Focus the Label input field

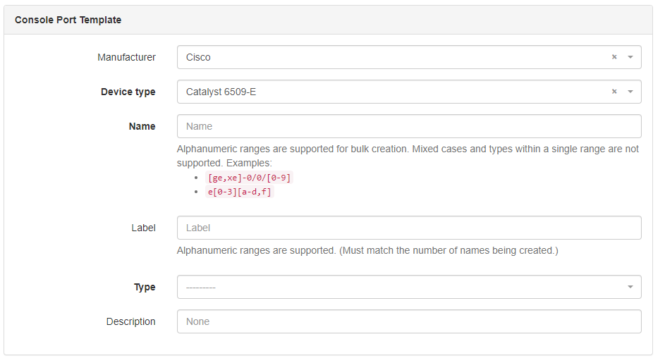(x=409, y=228)
